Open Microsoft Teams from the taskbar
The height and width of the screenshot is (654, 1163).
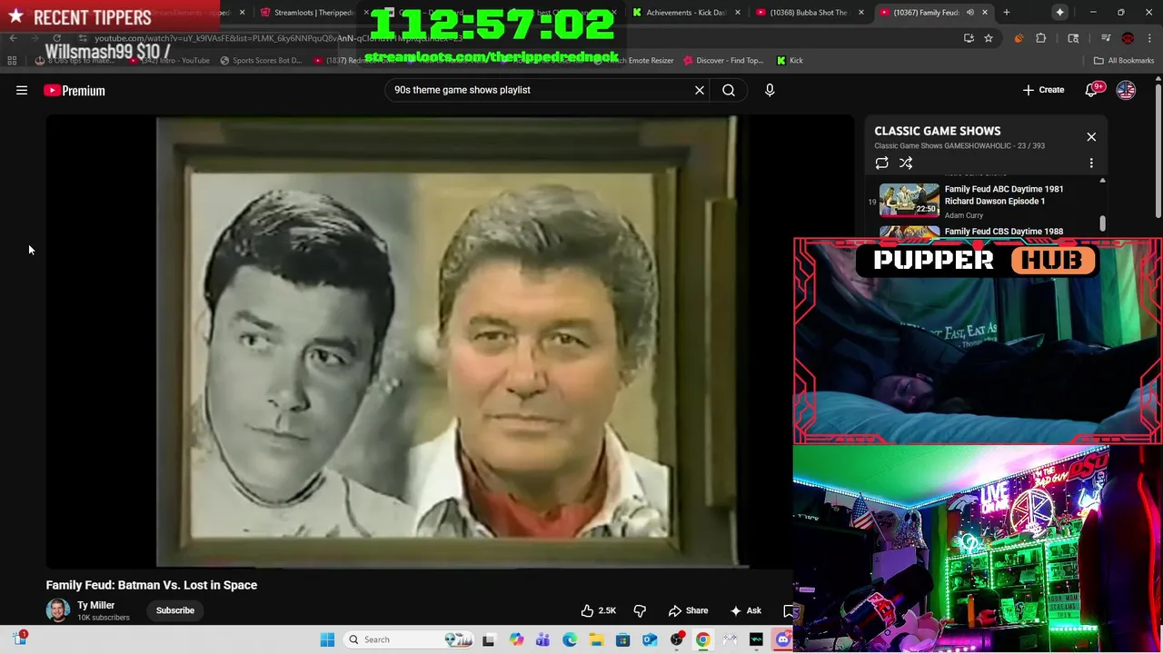pos(542,639)
